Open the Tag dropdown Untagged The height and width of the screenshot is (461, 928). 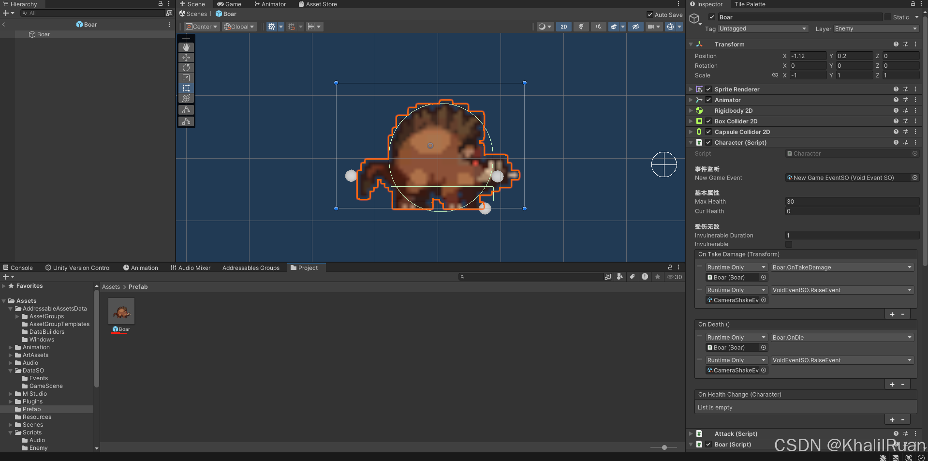tap(763, 29)
